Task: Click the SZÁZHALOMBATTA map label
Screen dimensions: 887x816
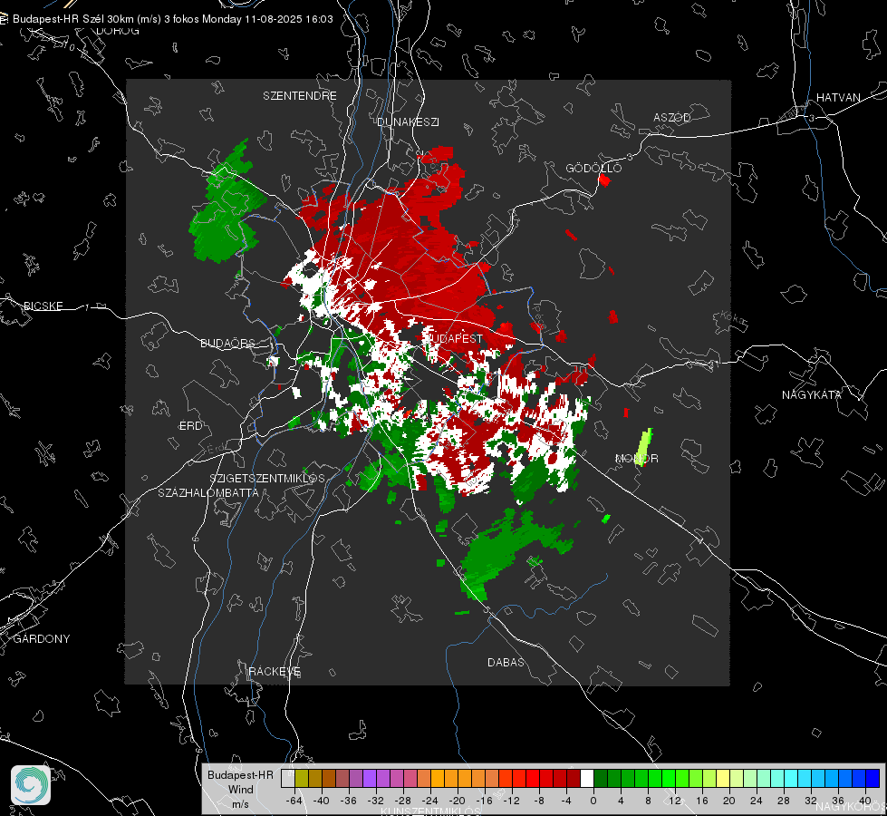Action: pyautogui.click(x=208, y=492)
